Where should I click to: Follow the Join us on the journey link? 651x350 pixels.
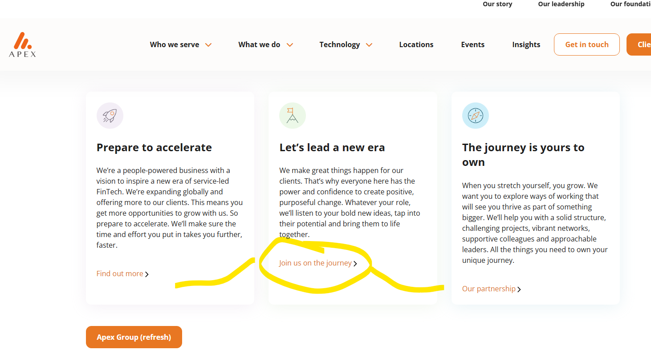coord(315,263)
